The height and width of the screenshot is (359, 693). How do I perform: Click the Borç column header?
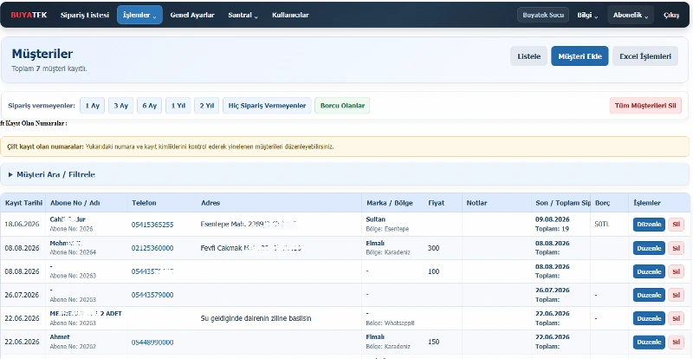pyautogui.click(x=602, y=203)
